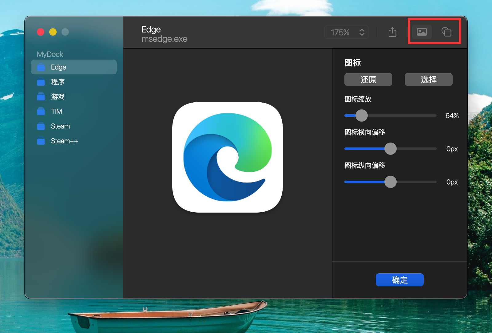Select TIM in the sidebar list

(x=74, y=111)
